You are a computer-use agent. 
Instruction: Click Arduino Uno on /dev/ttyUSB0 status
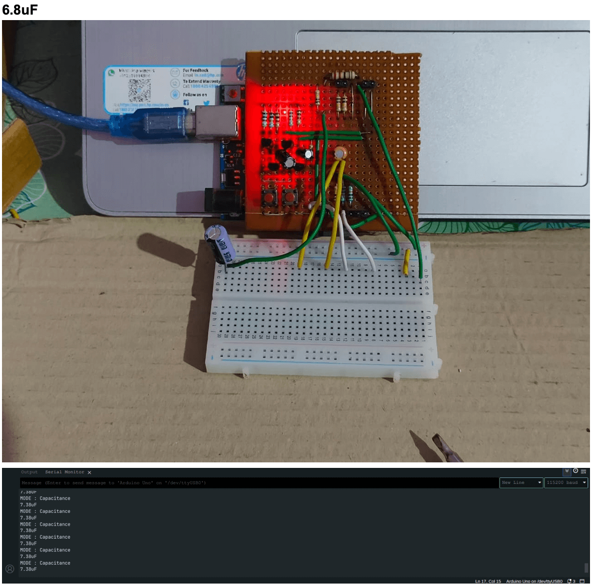(534, 581)
